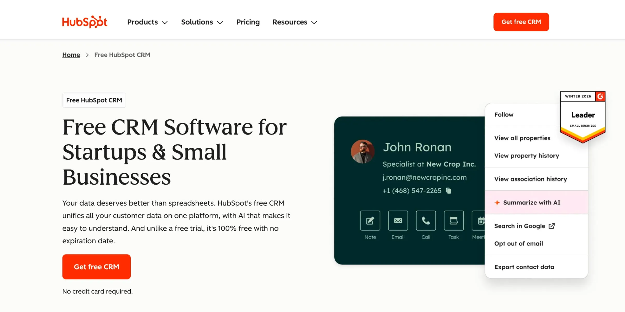The image size is (625, 312).
Task: Click John Ronan's profile photo
Action: (x=362, y=152)
